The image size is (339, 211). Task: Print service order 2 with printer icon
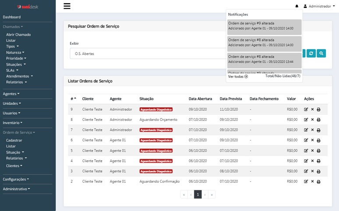coord(318,181)
